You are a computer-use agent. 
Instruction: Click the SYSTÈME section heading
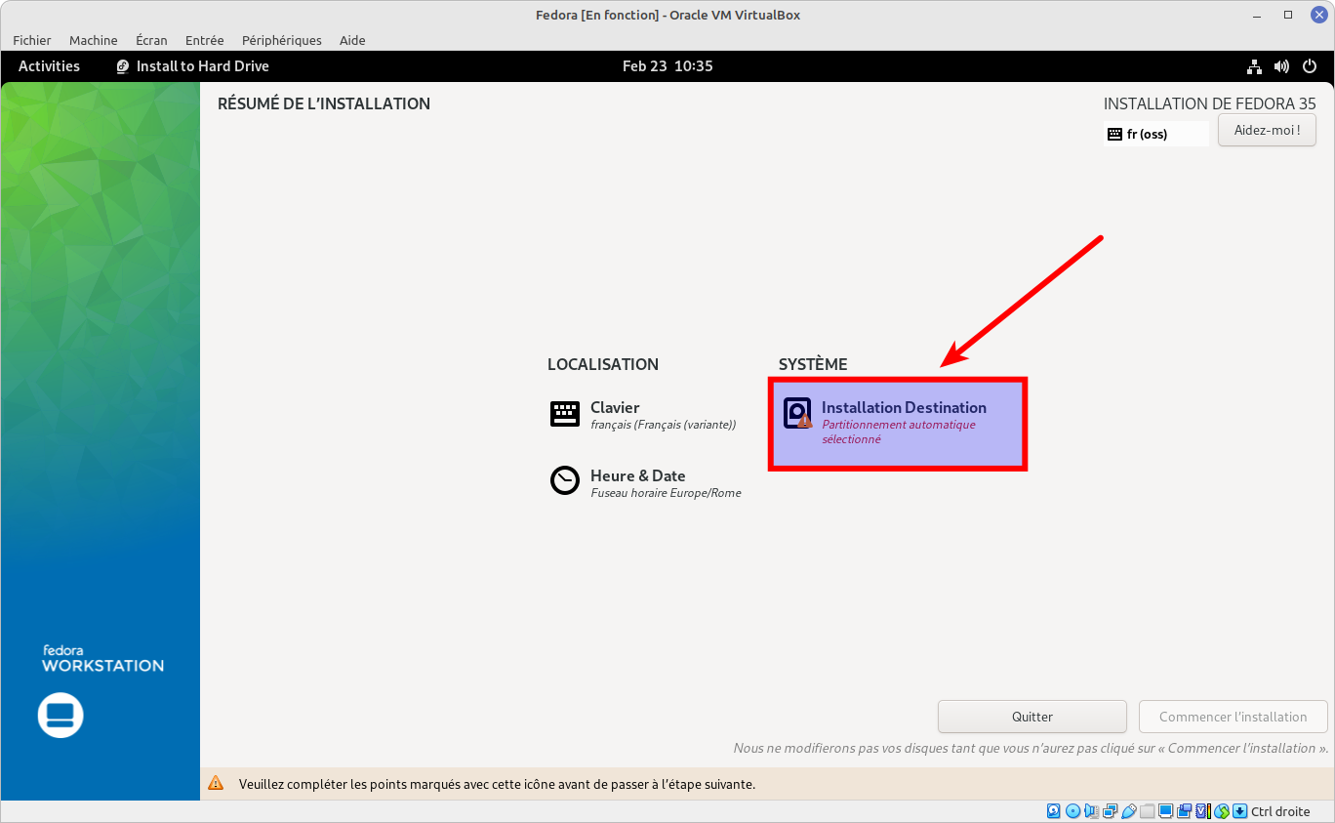[x=813, y=364]
